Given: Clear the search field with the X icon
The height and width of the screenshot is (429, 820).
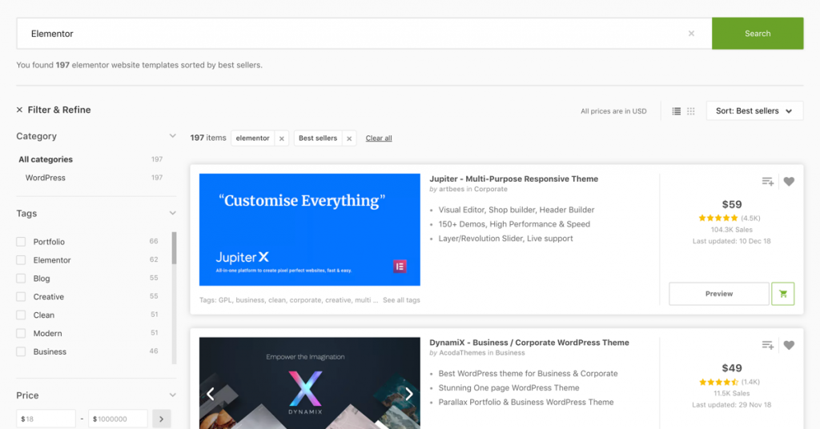Looking at the screenshot, I should tap(691, 34).
